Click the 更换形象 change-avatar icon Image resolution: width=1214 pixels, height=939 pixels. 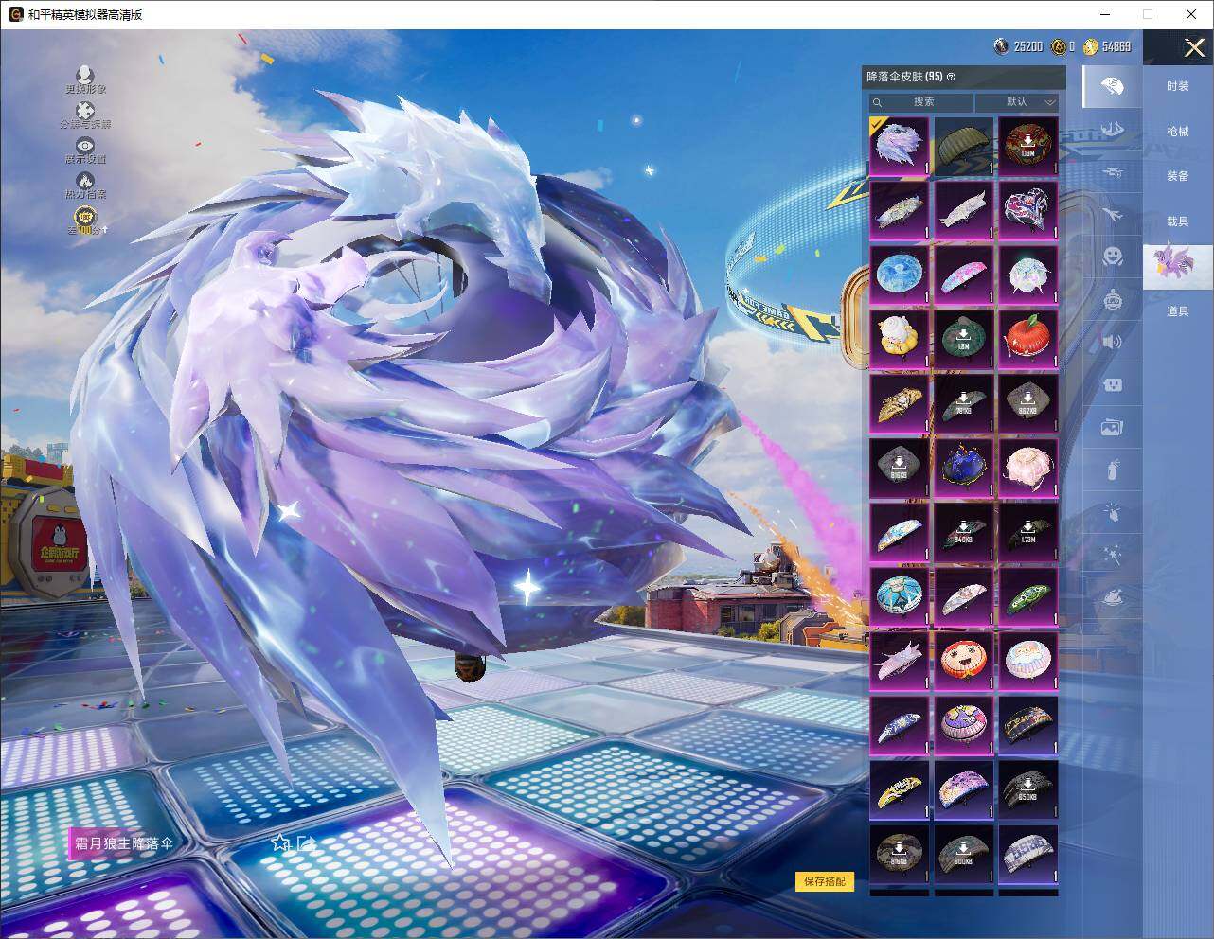[85, 75]
